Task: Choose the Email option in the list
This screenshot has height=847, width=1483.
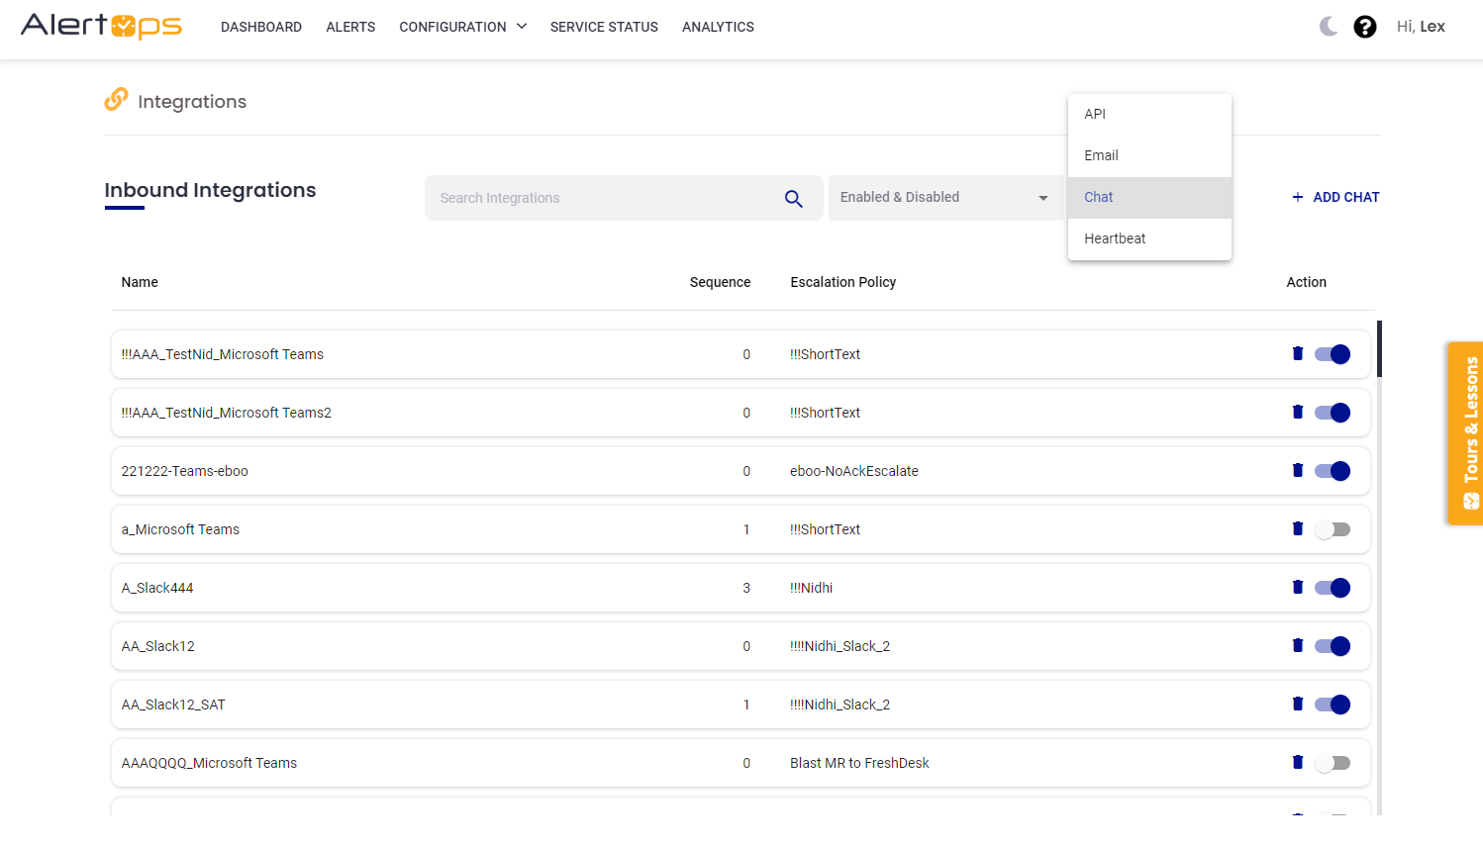Action: [1101, 155]
